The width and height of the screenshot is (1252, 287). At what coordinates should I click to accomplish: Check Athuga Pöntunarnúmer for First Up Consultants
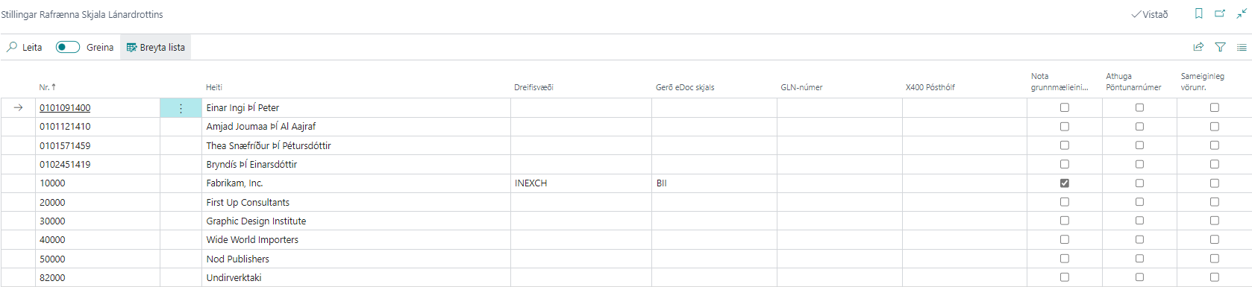click(1139, 202)
